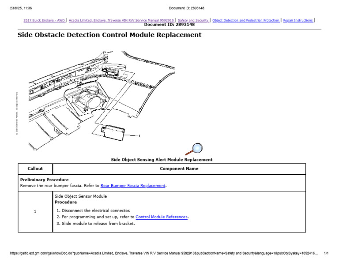Open the Control Module References link
The width and height of the screenshot is (339, 262).
tap(162, 217)
